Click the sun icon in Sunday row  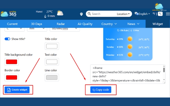[x=130, y=47]
